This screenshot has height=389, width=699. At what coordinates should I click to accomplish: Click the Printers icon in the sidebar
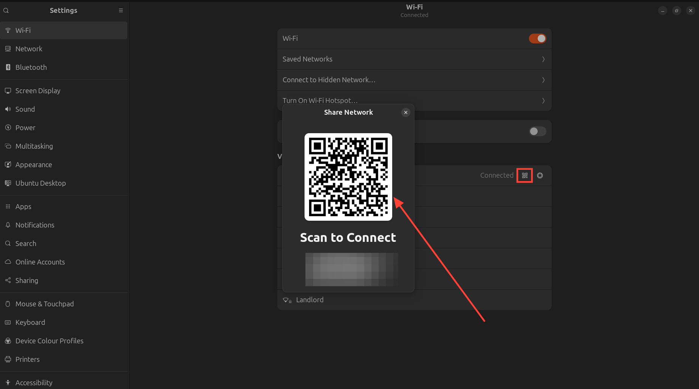(8, 359)
